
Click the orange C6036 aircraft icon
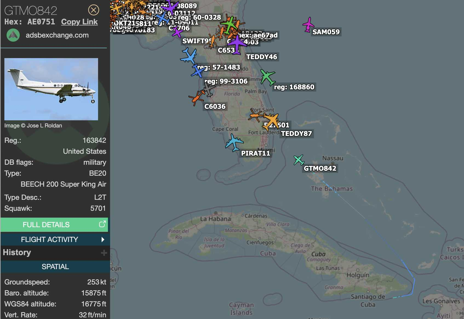coord(196,98)
